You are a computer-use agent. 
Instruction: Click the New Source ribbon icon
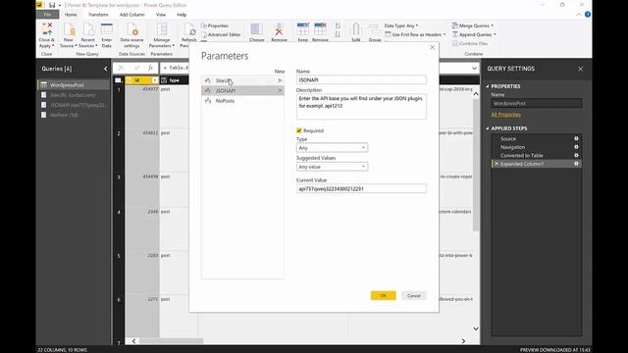tap(69, 29)
